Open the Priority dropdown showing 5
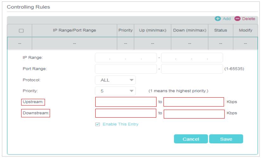The height and width of the screenshot is (158, 262). 115,91
